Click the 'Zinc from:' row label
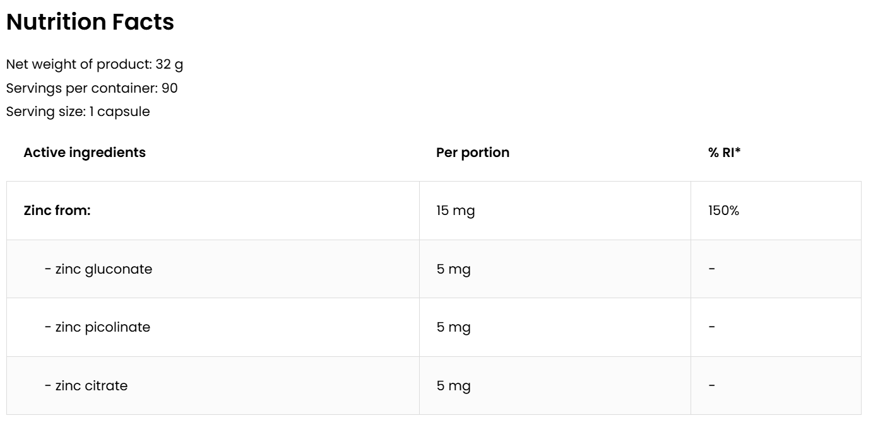 [x=57, y=211]
